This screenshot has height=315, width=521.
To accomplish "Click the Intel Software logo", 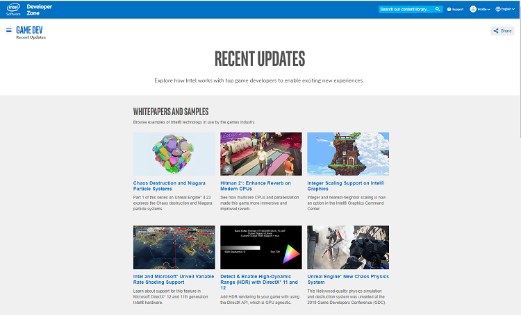I will pyautogui.click(x=13, y=9).
